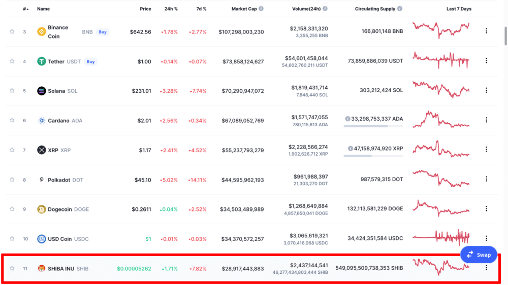Click the Market Cap info icon

[x=261, y=9]
